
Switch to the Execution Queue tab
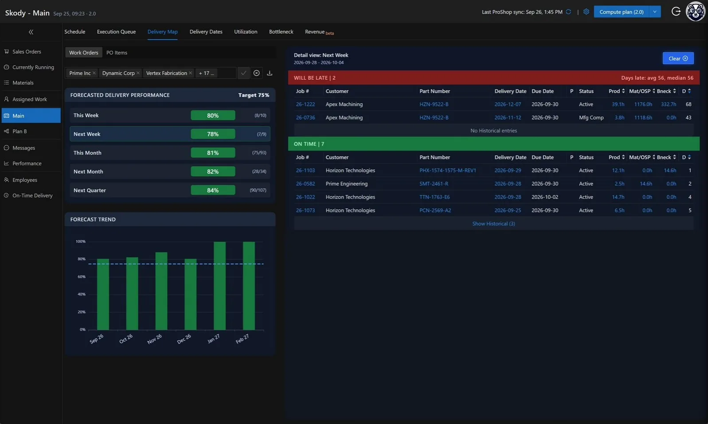pos(116,32)
